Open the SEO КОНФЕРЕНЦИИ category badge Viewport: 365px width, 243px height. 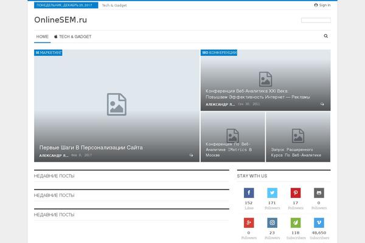(x=219, y=53)
